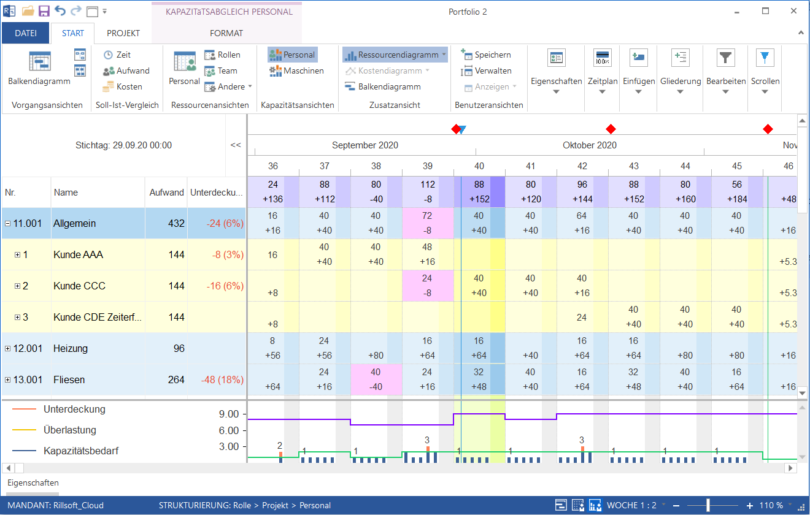Open the Balkendiagramm task view
810x515 pixels.
pos(39,69)
